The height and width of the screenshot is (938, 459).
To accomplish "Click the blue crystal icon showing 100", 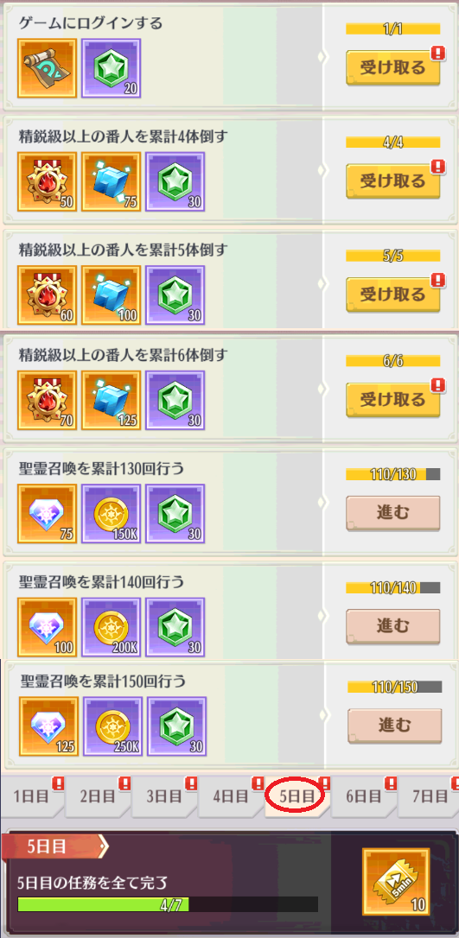I will (x=112, y=295).
